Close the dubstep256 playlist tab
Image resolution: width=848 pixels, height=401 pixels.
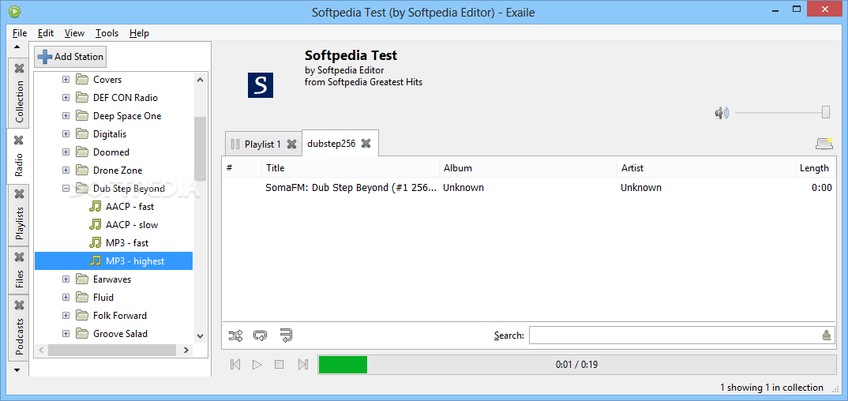click(366, 143)
